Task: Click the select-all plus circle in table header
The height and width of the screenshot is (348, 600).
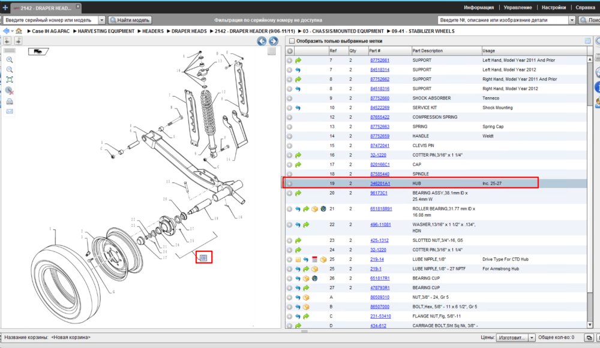Action: coord(290,51)
